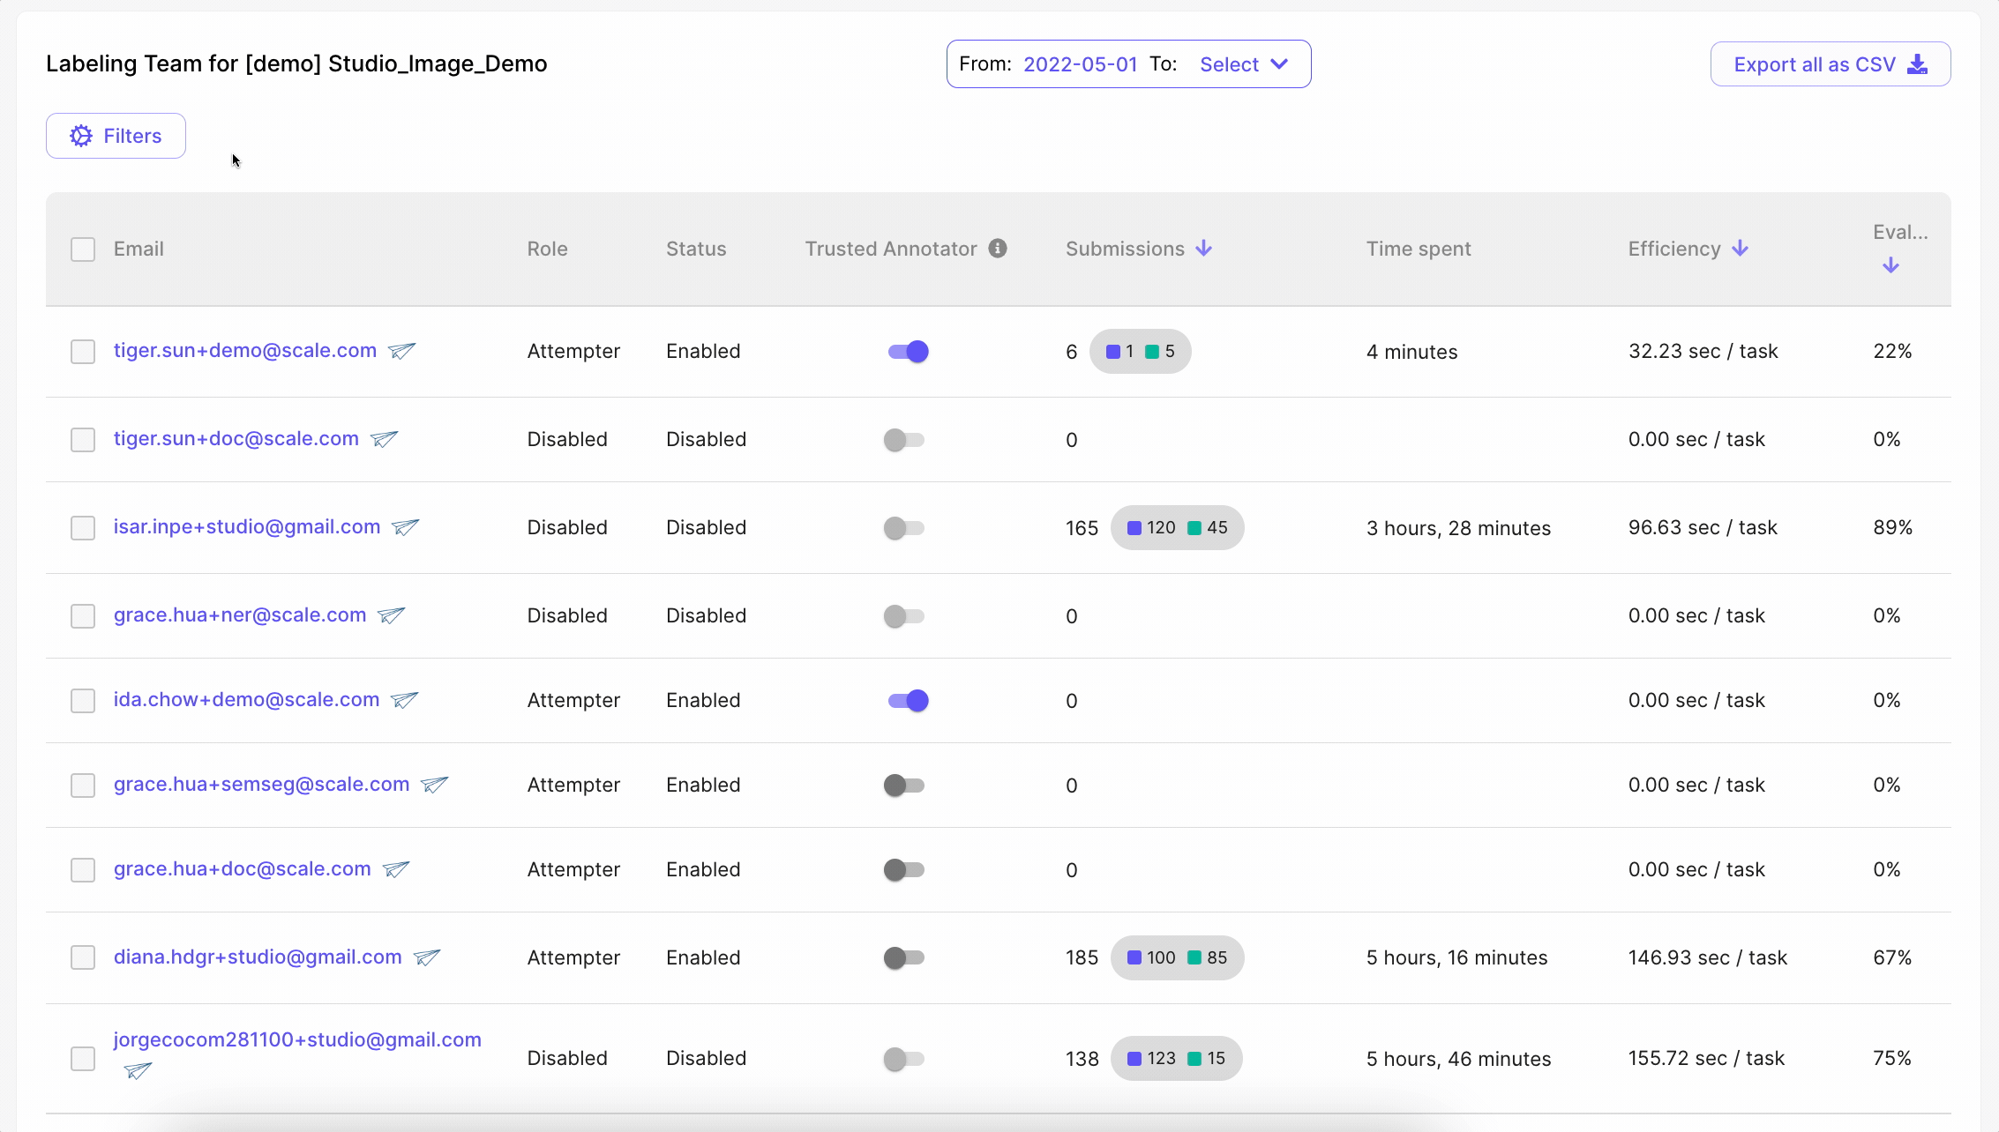1999x1132 pixels.
Task: Sort by Efficiency arrow icon
Action: click(1740, 249)
